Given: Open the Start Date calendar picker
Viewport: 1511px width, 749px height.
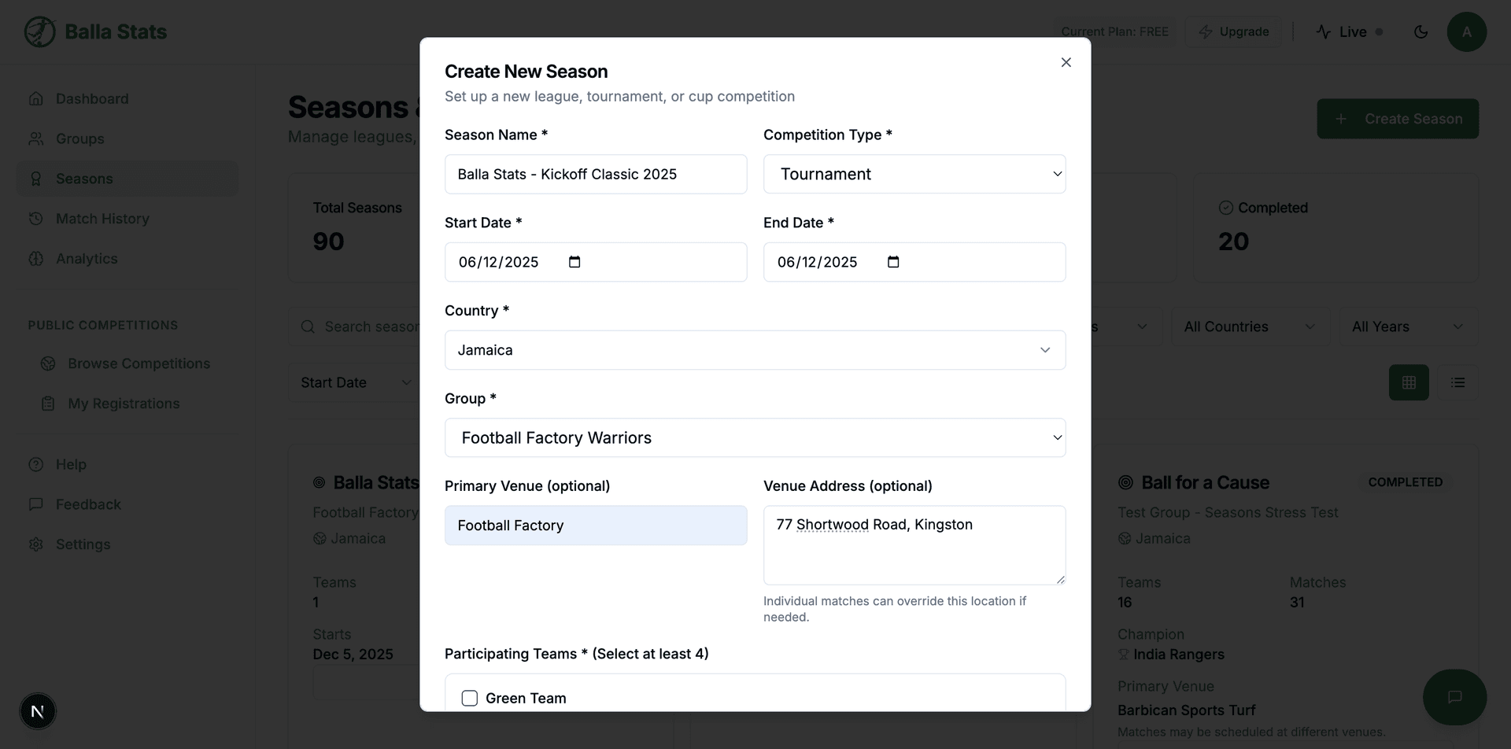Looking at the screenshot, I should pos(575,261).
